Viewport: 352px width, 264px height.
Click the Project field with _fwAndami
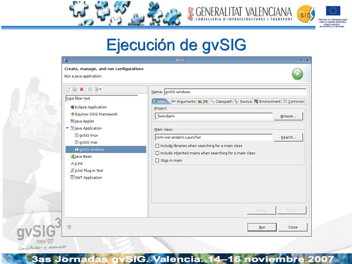click(x=214, y=116)
